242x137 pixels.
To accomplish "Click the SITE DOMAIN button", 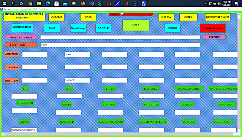I will [x=25, y=103].
